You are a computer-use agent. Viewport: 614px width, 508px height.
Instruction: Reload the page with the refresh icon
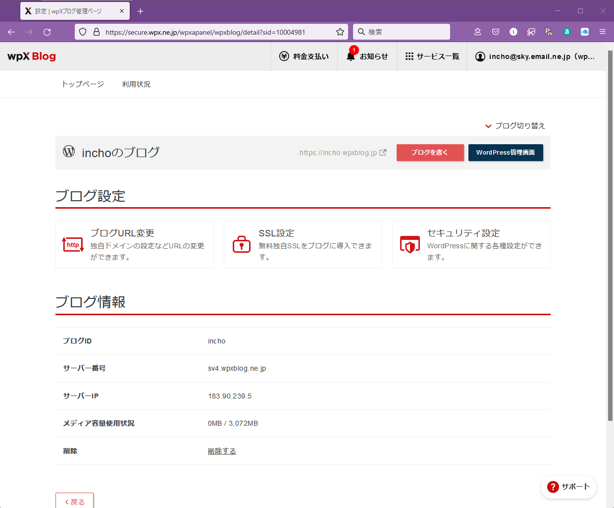(47, 32)
